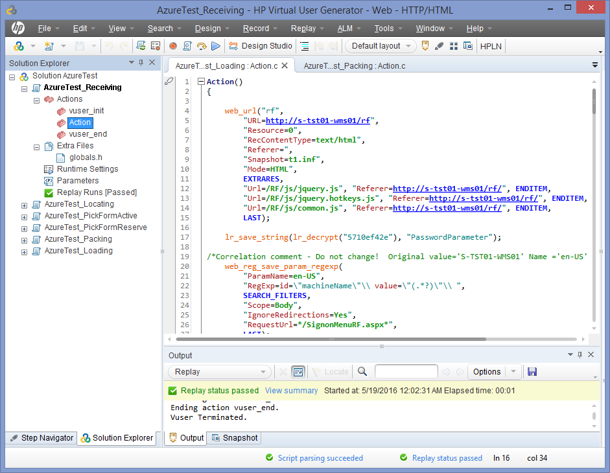610x473 pixels.
Task: Open the ALM menu
Action: [x=349, y=29]
